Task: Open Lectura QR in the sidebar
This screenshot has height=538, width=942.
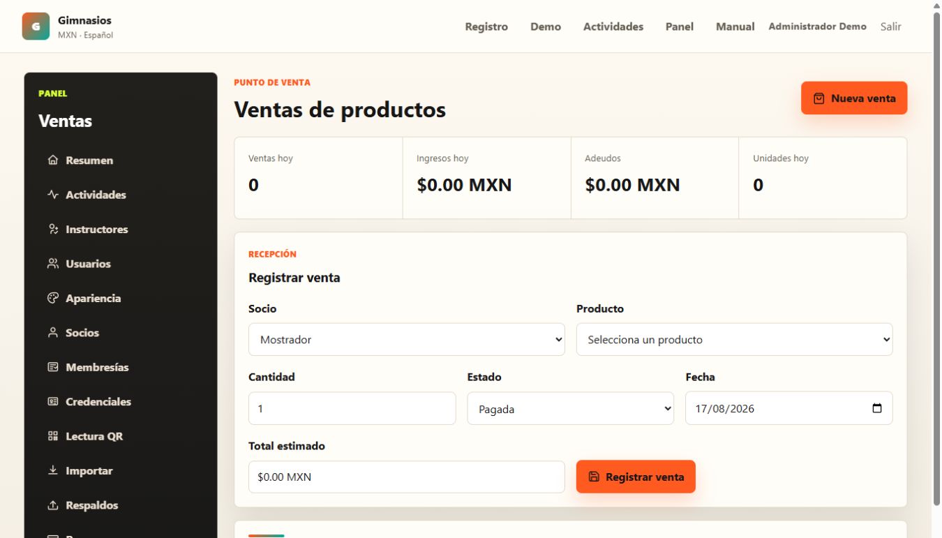Action: point(121,436)
